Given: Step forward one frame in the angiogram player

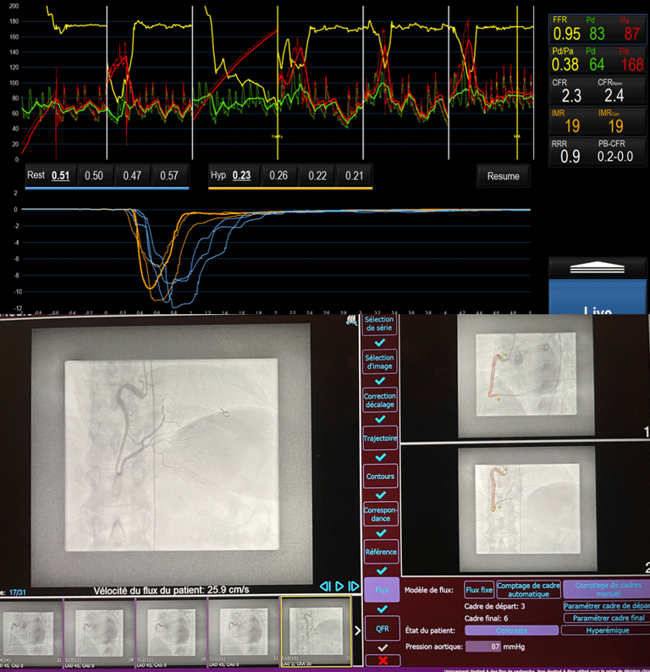Looking at the screenshot, I should click(354, 587).
